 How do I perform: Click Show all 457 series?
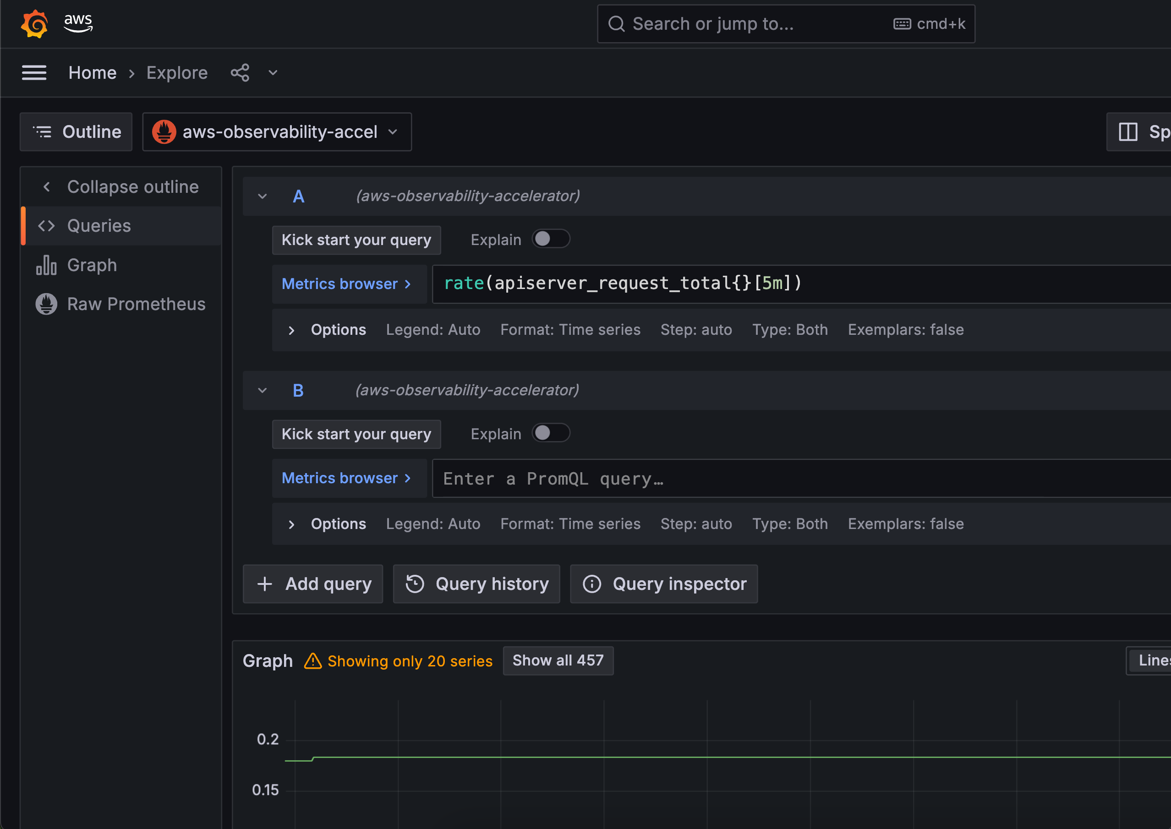point(558,660)
